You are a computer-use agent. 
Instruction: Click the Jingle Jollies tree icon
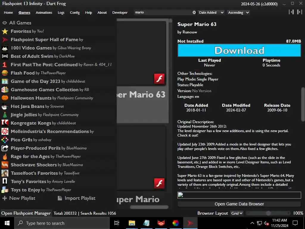5,115
